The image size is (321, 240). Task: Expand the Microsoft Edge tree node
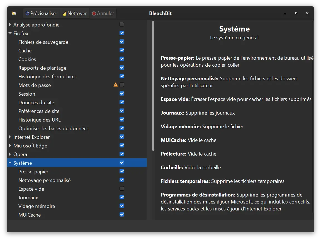click(x=10, y=146)
